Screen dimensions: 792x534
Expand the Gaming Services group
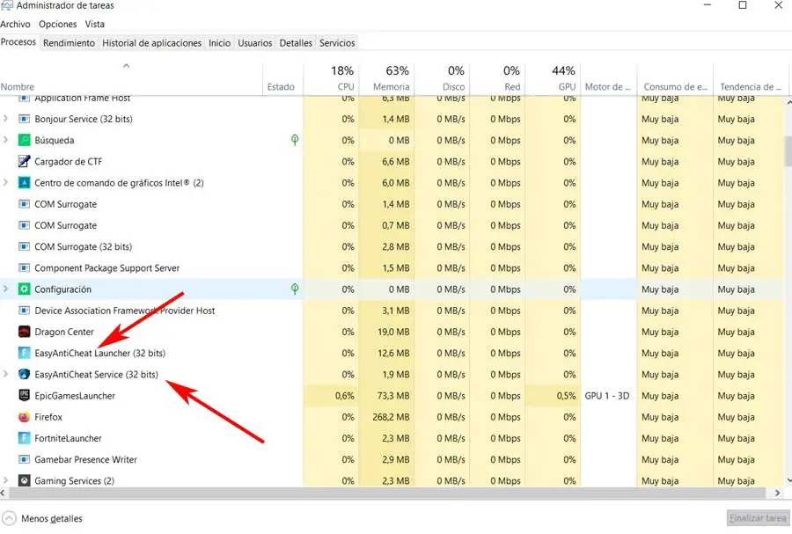(x=7, y=481)
